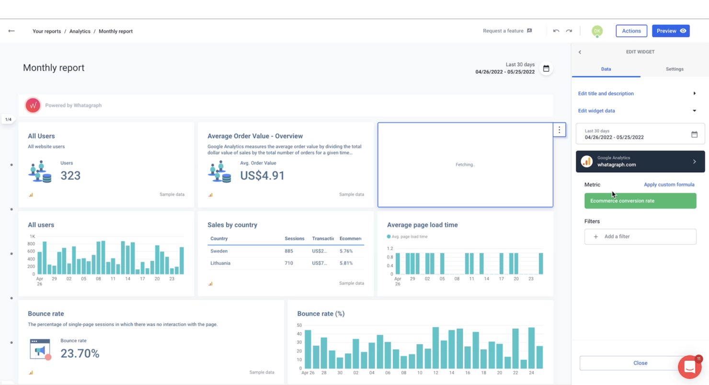Select the fetching widget card
Image resolution: width=709 pixels, height=385 pixels.
(465, 165)
